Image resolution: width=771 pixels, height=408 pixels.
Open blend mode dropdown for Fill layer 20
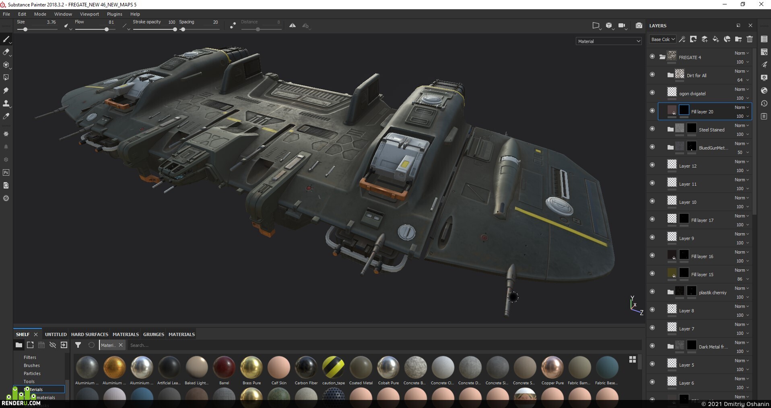point(741,107)
